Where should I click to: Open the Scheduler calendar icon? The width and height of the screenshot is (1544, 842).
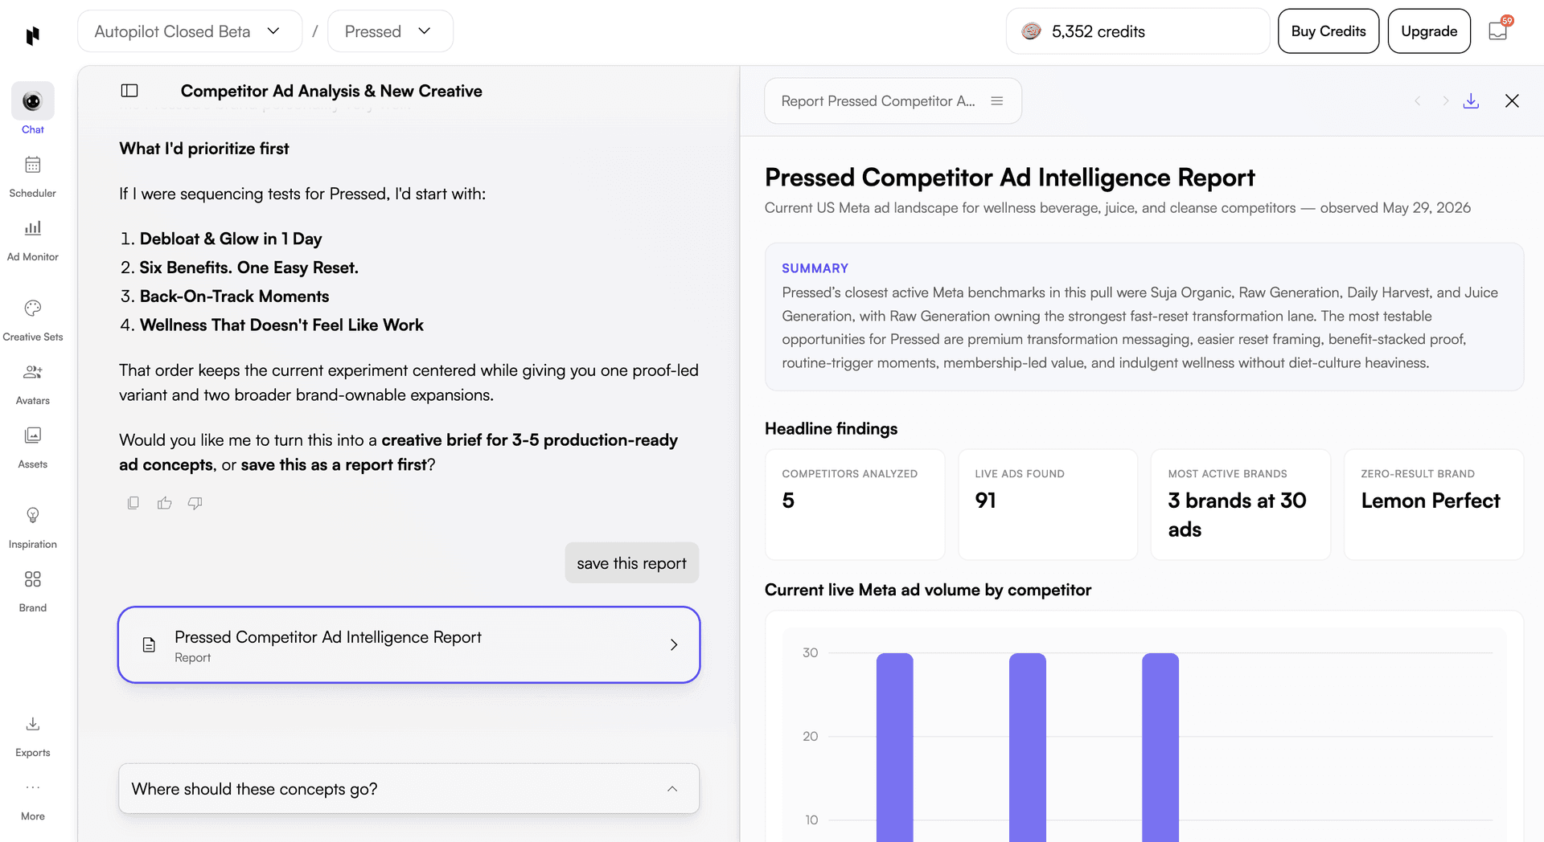point(33,165)
